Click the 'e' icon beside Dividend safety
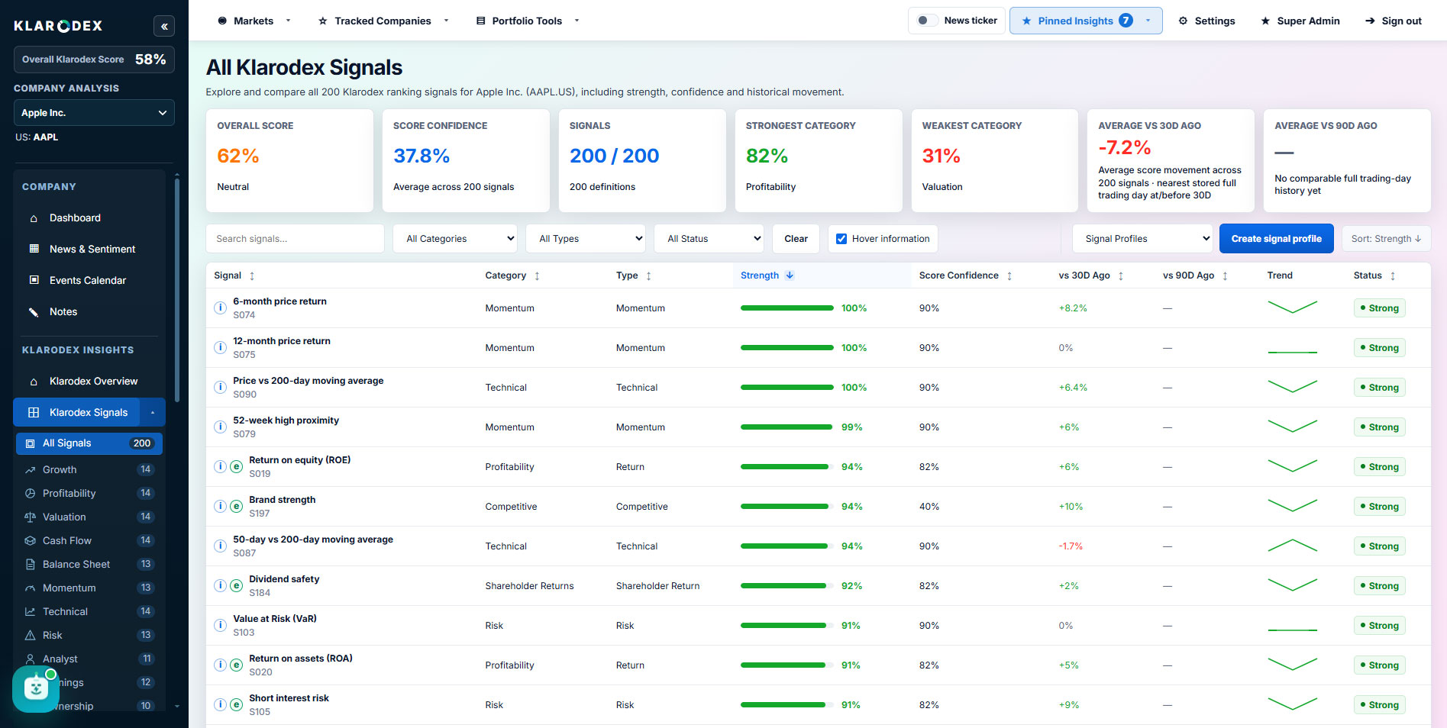 point(236,586)
